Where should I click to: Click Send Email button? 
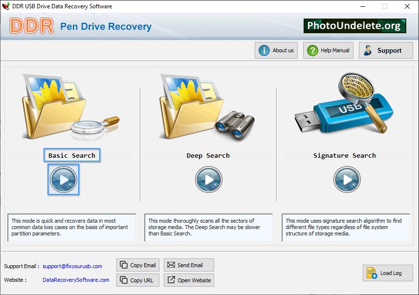pyautogui.click(x=189, y=265)
